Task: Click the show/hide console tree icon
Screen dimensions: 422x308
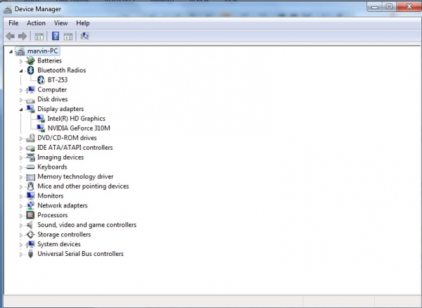Action: [x=39, y=36]
